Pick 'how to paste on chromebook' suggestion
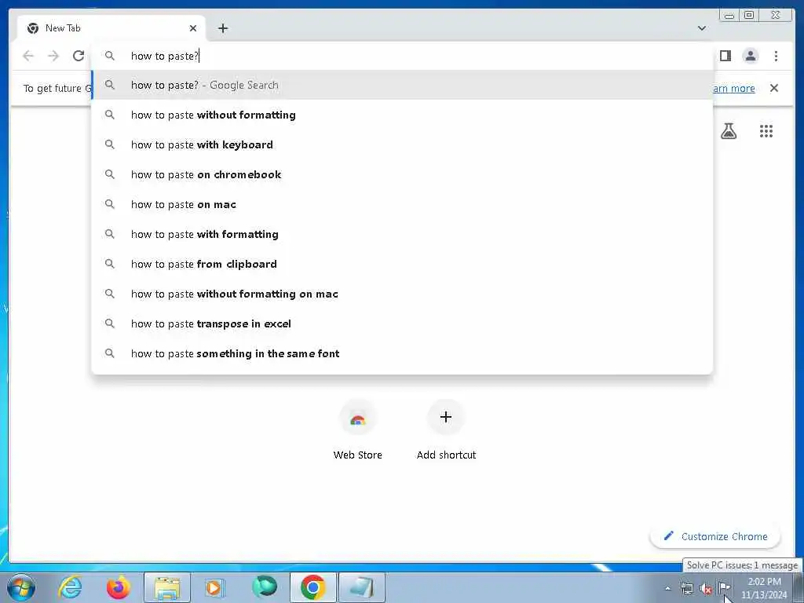The height and width of the screenshot is (603, 804). point(402,174)
